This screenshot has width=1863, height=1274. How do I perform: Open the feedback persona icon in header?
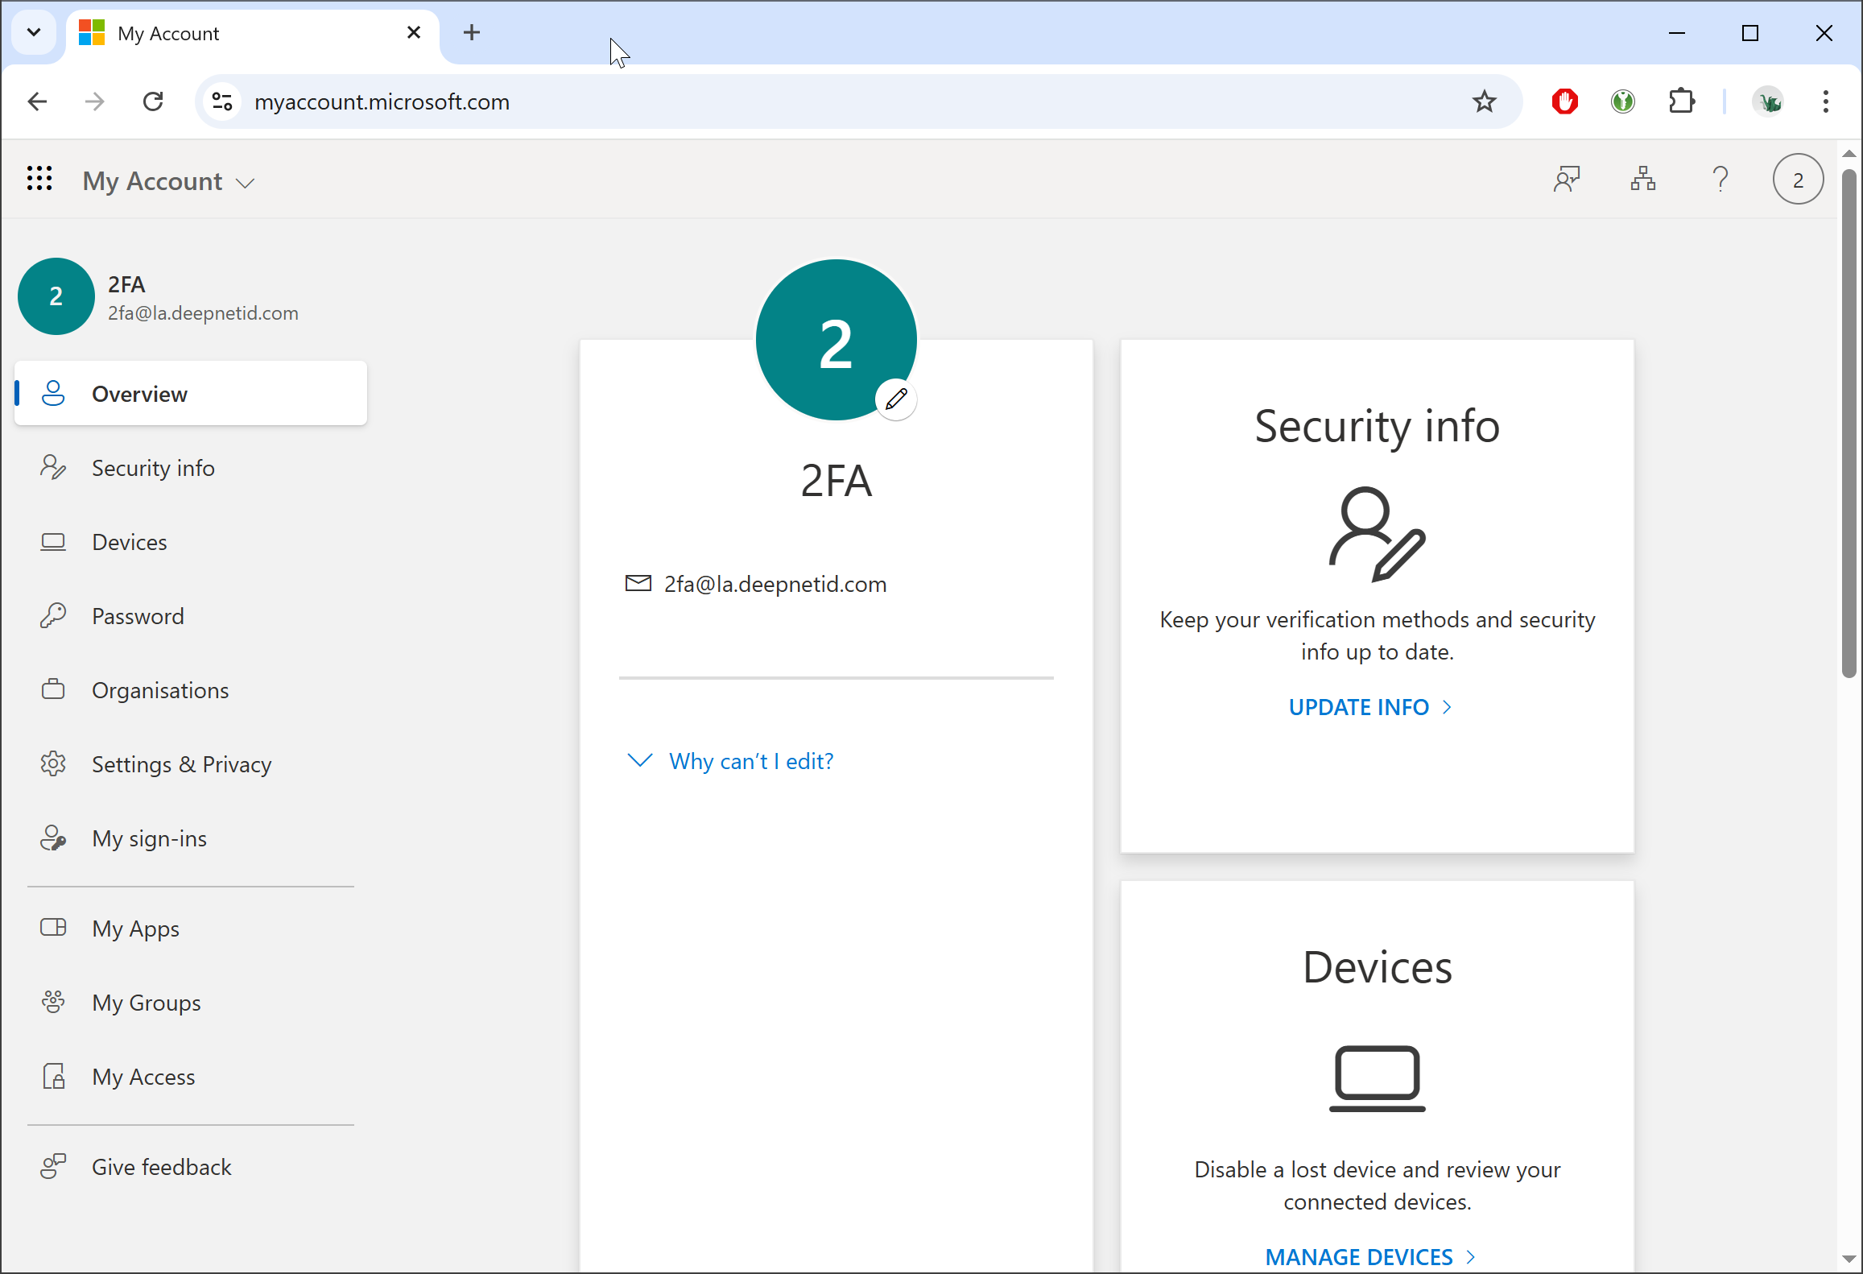pos(1566,179)
